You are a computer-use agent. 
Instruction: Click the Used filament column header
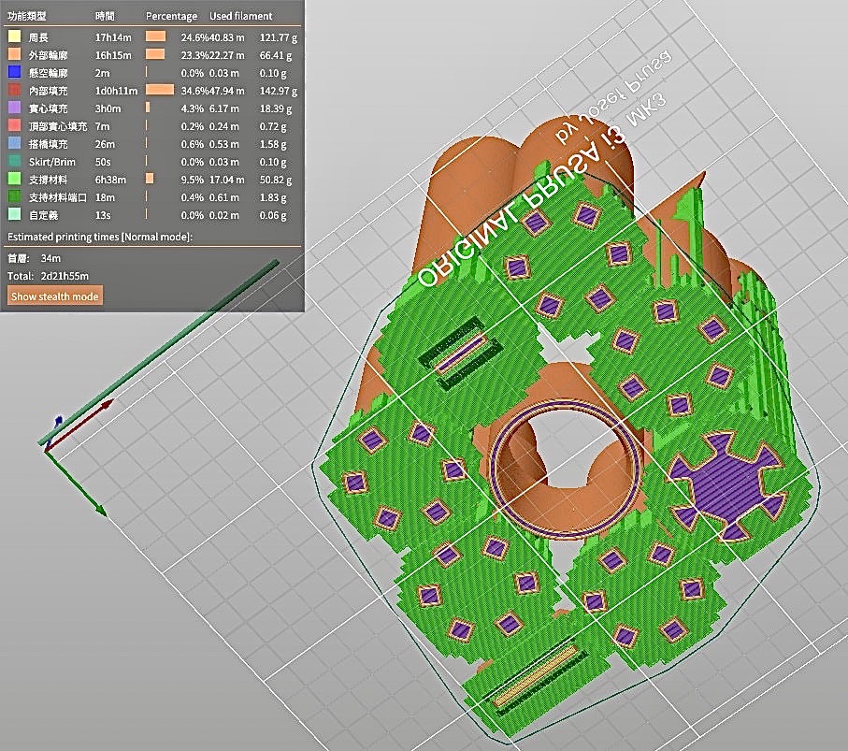click(x=240, y=16)
